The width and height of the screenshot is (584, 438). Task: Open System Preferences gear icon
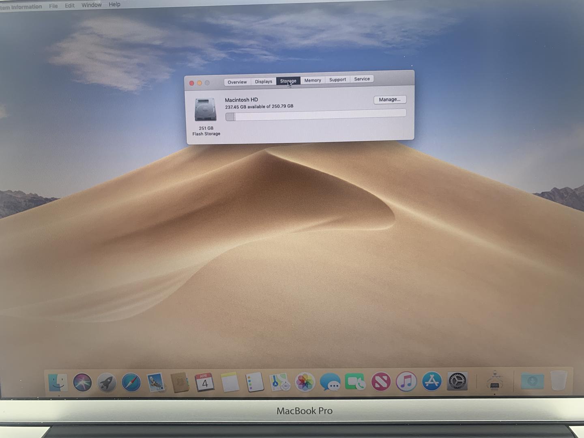click(457, 381)
